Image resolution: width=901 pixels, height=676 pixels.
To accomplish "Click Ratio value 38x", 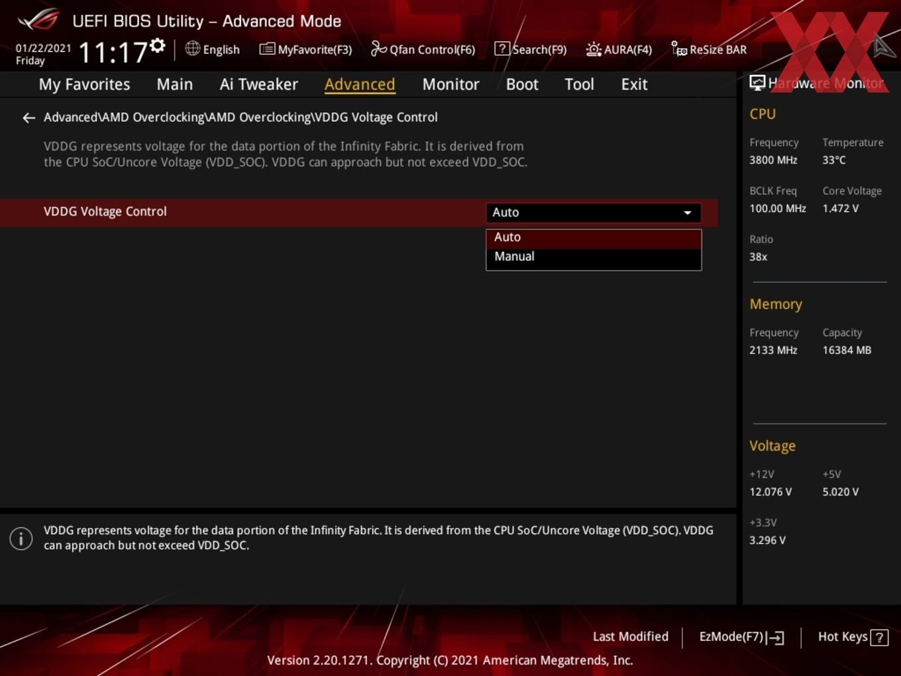I will coord(758,257).
